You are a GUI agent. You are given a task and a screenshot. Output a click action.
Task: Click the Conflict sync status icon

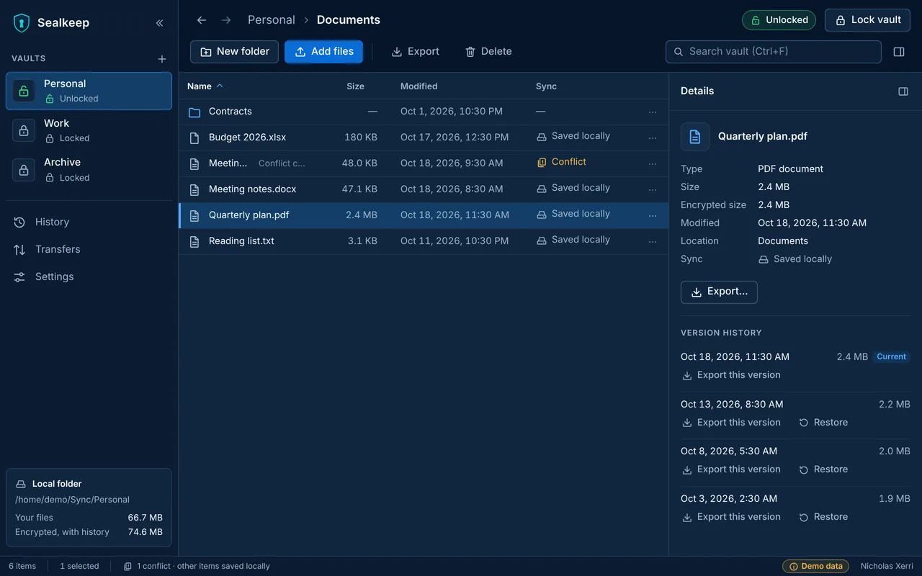(x=542, y=163)
